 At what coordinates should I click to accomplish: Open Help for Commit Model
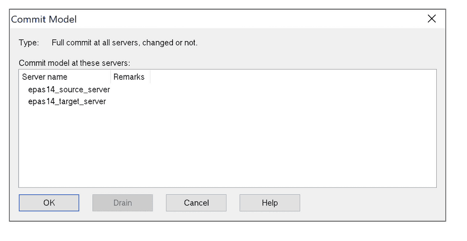[x=269, y=203]
